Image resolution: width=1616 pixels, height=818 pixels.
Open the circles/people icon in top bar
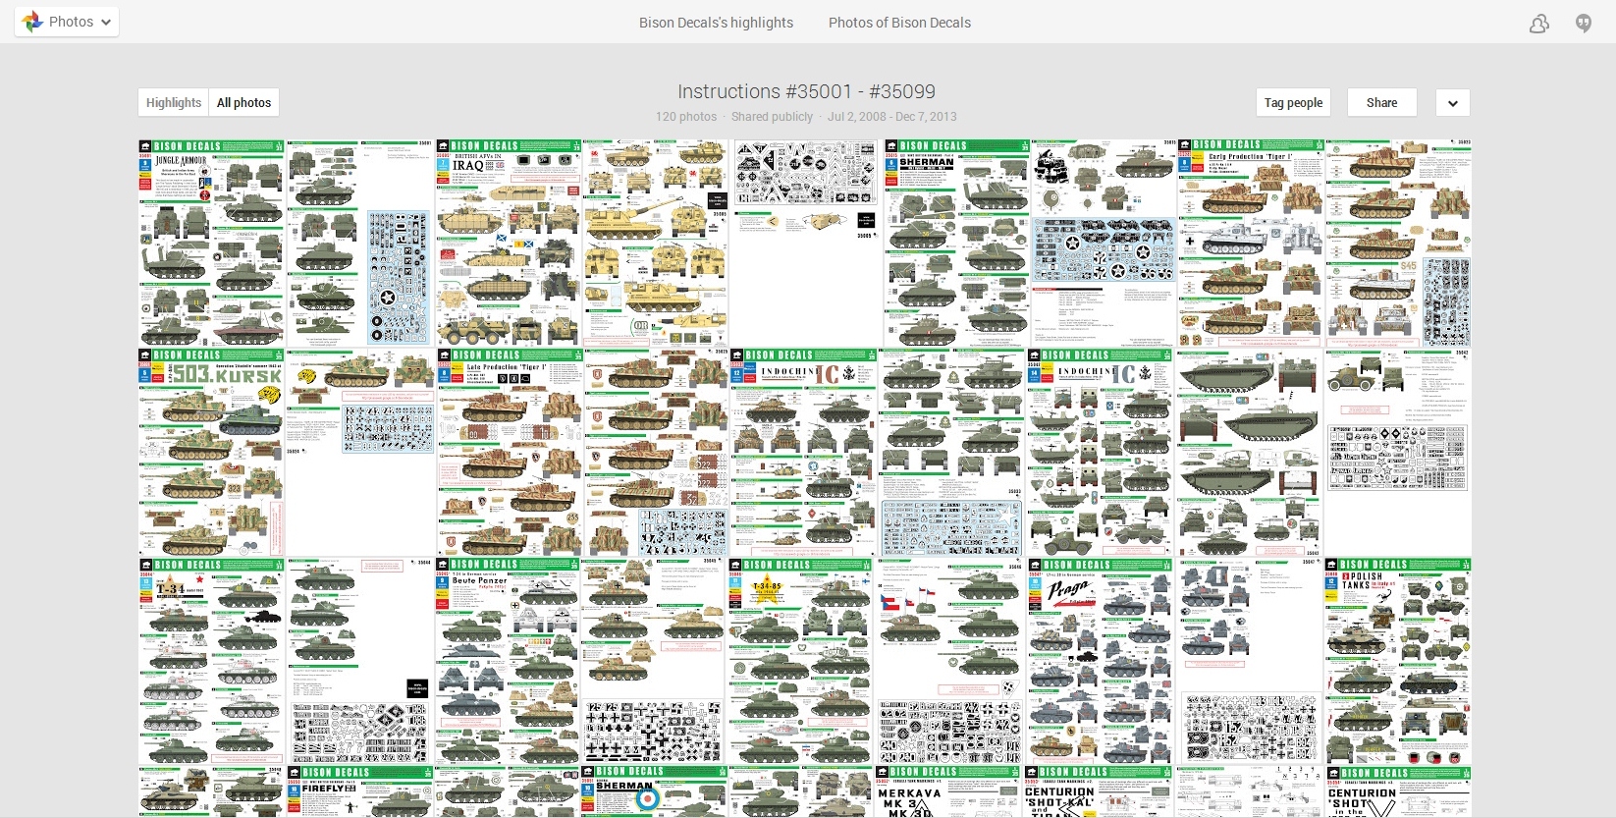(1538, 23)
